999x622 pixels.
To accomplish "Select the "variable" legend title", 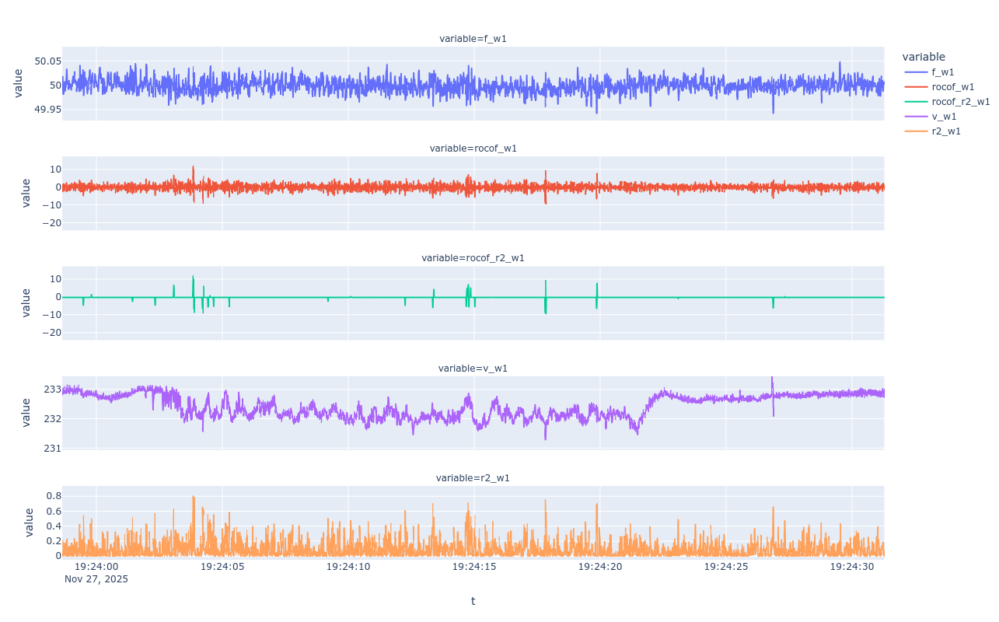I will tap(924, 57).
